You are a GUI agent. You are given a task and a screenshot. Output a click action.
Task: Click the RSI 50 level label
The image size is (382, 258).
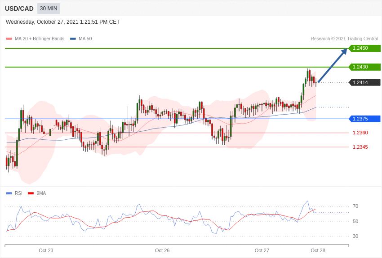[355, 221]
